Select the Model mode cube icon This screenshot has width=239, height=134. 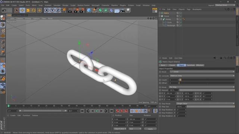tap(3, 25)
